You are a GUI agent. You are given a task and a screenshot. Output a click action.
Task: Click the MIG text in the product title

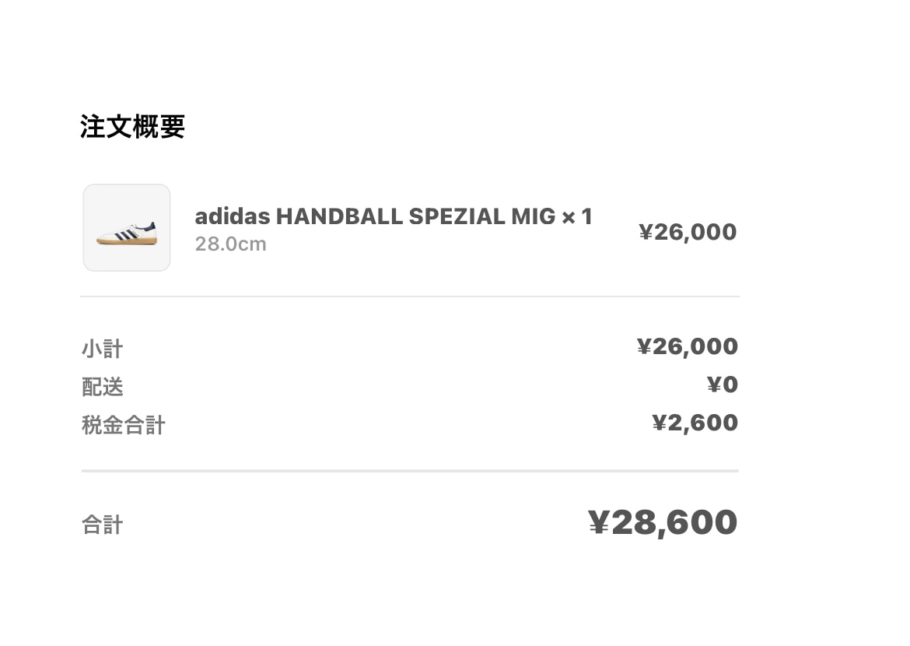click(534, 216)
